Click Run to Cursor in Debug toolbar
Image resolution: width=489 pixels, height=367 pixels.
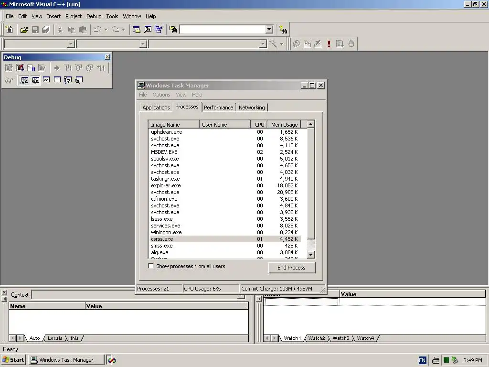101,68
